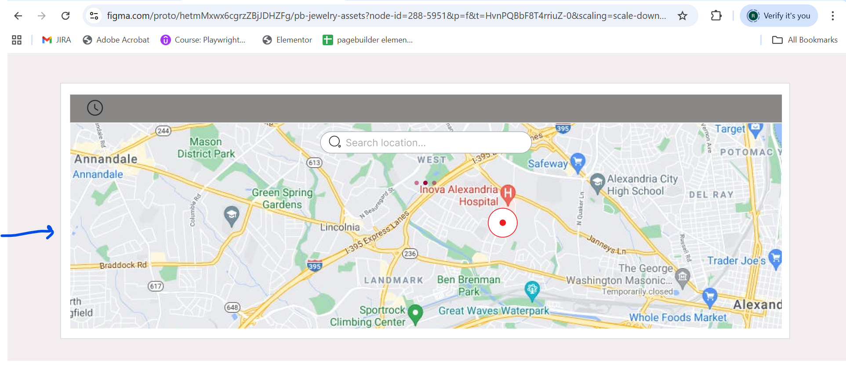
Task: Reload the Figma prototype page
Action: click(65, 16)
